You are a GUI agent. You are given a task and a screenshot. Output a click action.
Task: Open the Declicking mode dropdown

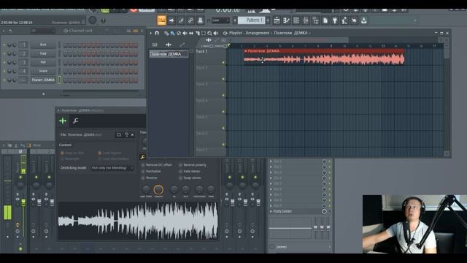[112, 168]
